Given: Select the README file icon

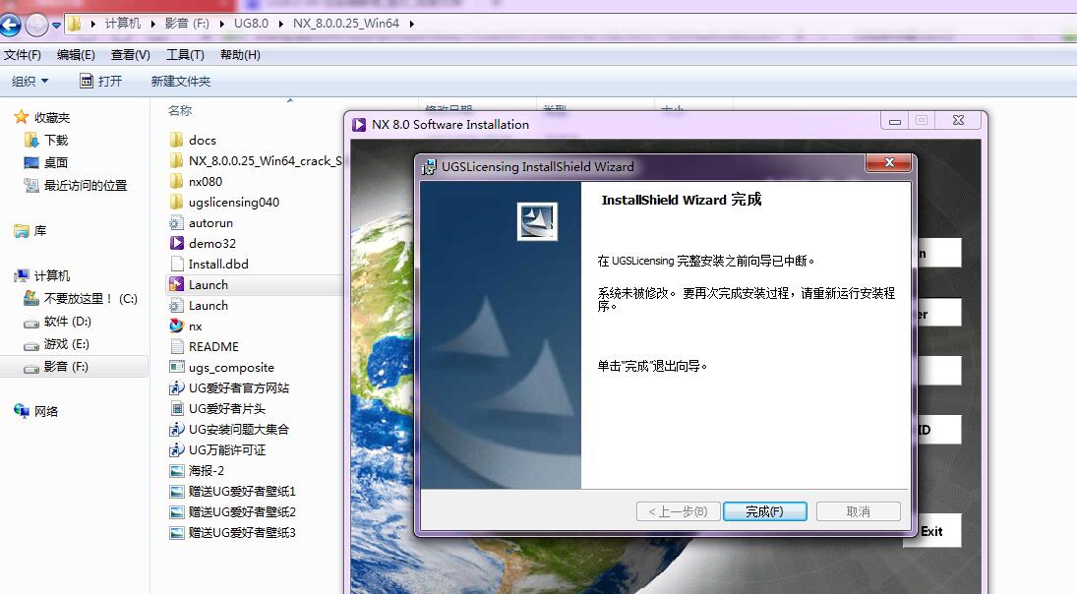Looking at the screenshot, I should [x=176, y=346].
